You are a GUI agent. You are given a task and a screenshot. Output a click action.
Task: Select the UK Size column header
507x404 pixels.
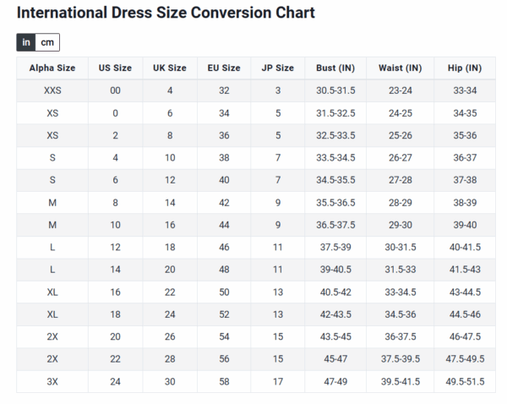tap(170, 68)
